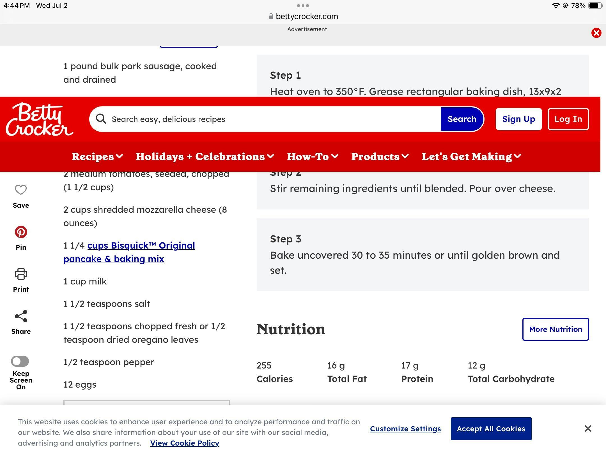
Task: Tap the Wi-Fi status icon
Action: coord(555,5)
